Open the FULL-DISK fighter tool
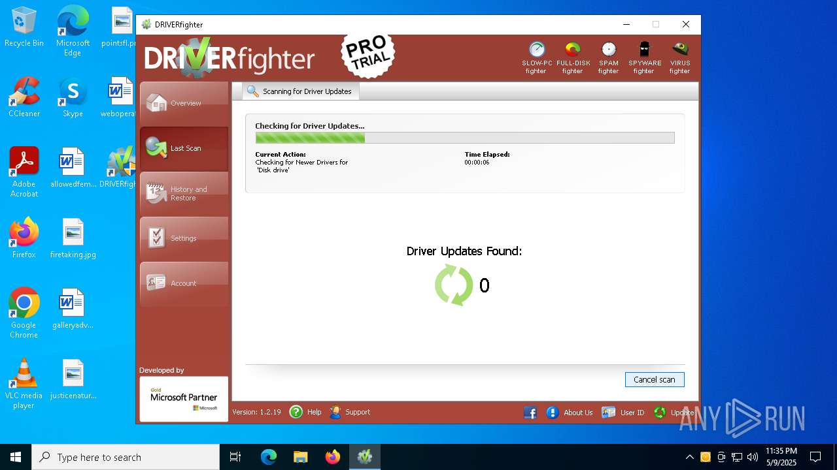The width and height of the screenshot is (837, 470). pyautogui.click(x=573, y=57)
